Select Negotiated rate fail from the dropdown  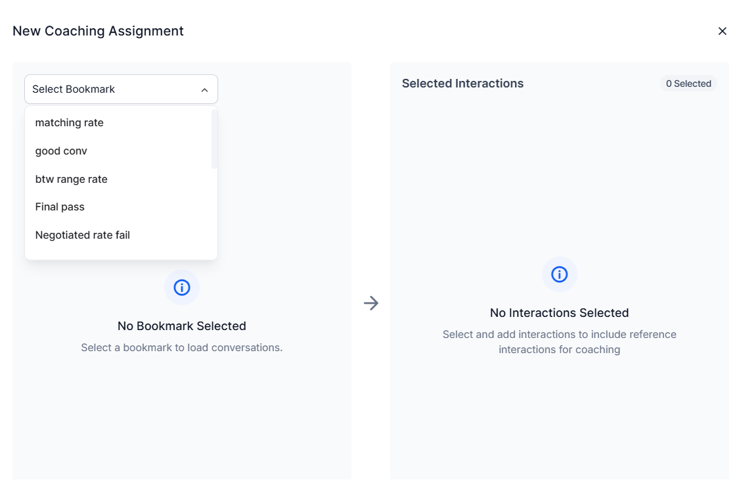[82, 235]
